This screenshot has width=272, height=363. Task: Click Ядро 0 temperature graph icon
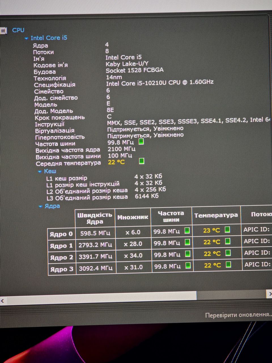pos(227,229)
